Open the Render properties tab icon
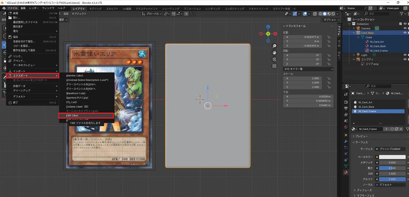Screen dimensions: 409x197 (x=346, y=102)
